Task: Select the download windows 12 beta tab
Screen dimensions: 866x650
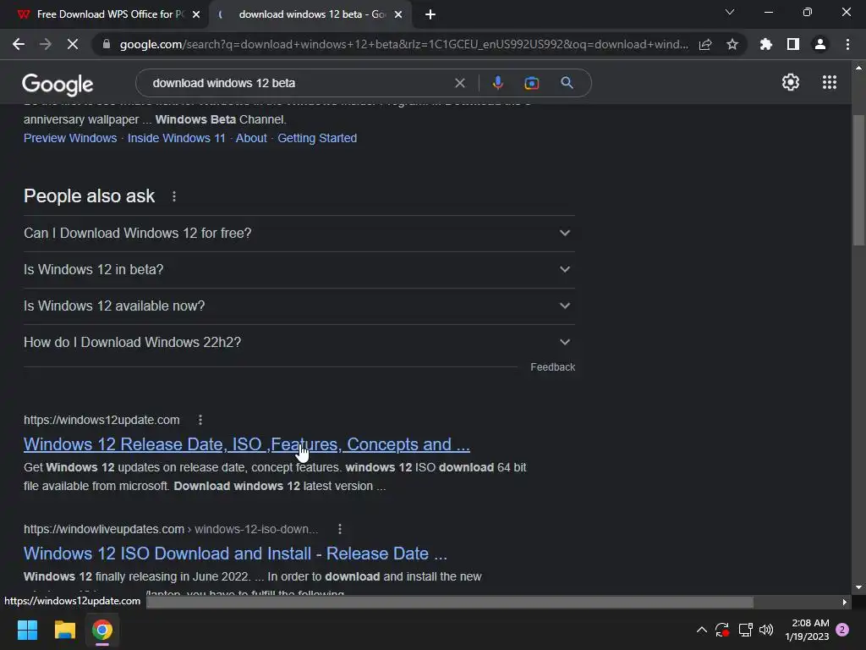Action: (310, 14)
